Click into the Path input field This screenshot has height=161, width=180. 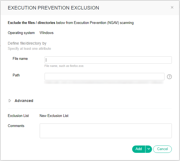(104, 76)
